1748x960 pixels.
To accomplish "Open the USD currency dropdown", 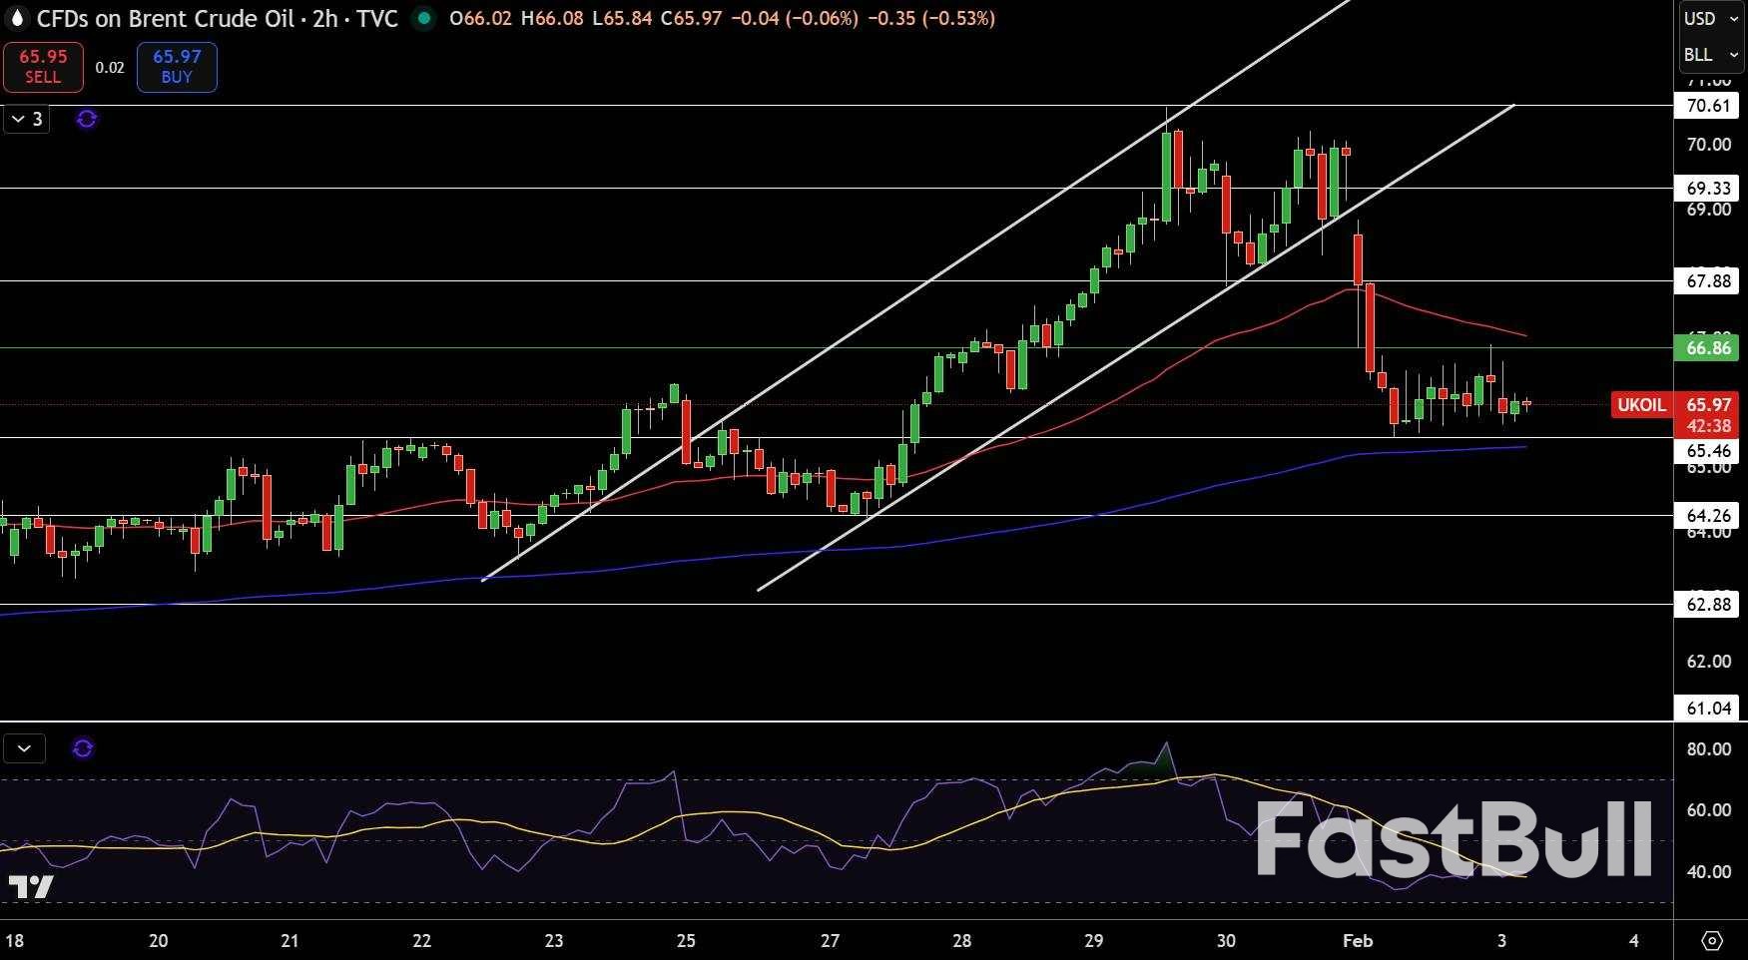I will pyautogui.click(x=1709, y=19).
